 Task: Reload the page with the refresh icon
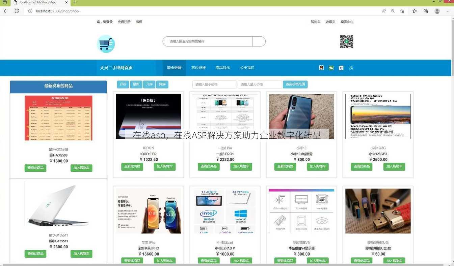[x=17, y=11]
